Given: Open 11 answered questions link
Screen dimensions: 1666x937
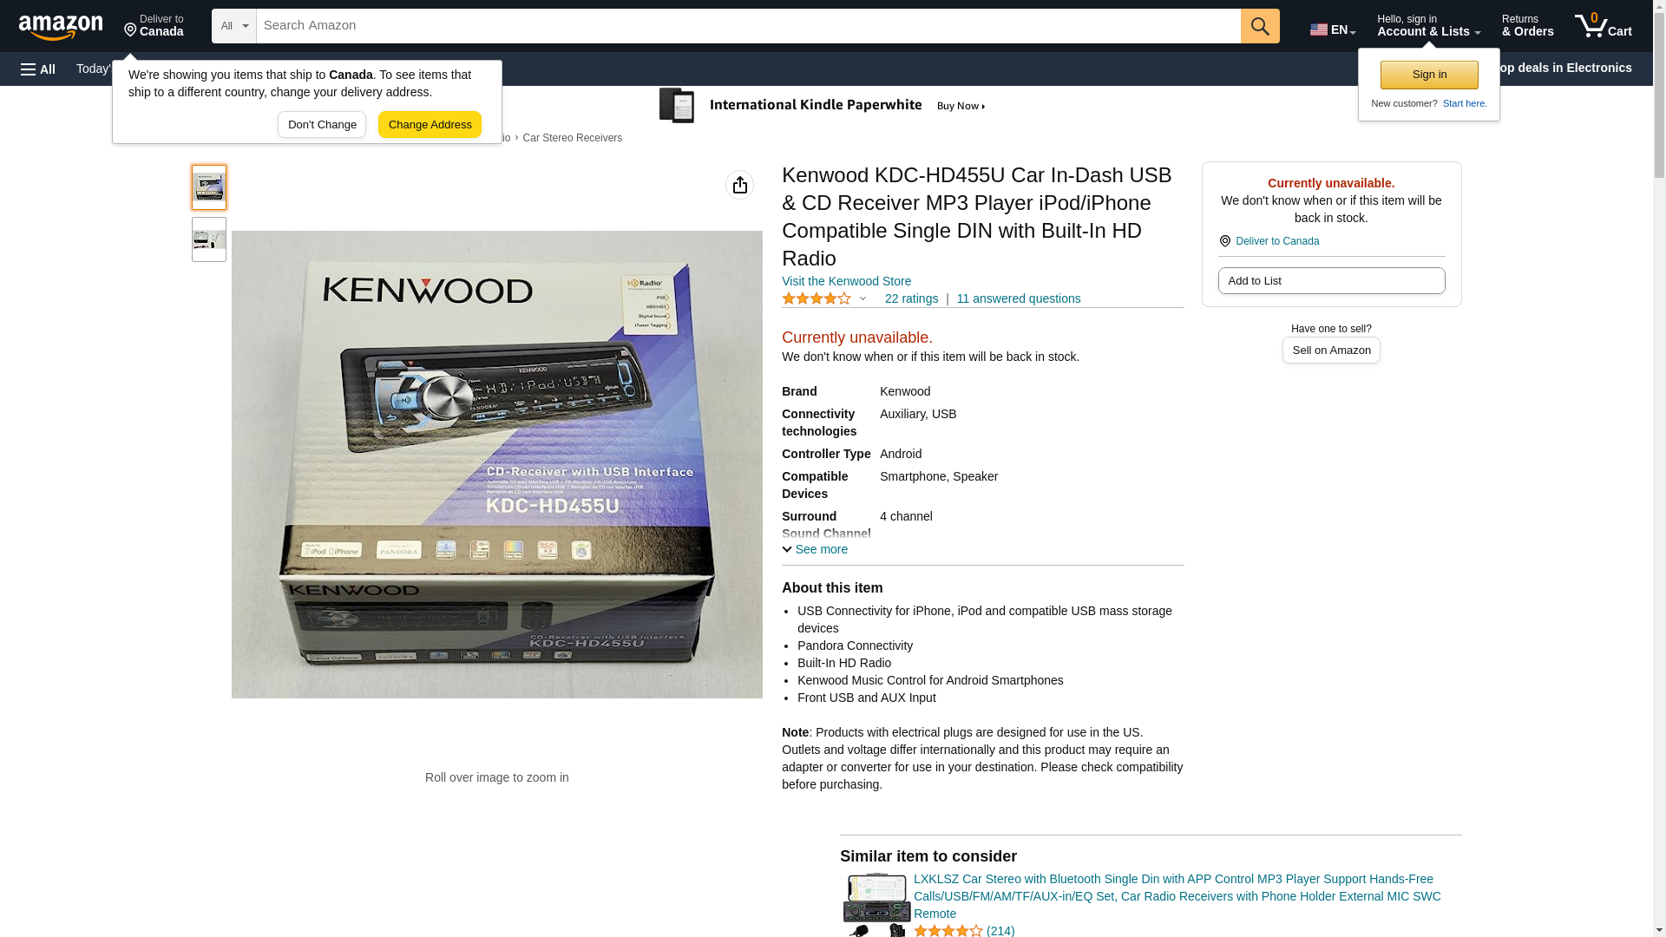Looking at the screenshot, I should click(x=1018, y=298).
